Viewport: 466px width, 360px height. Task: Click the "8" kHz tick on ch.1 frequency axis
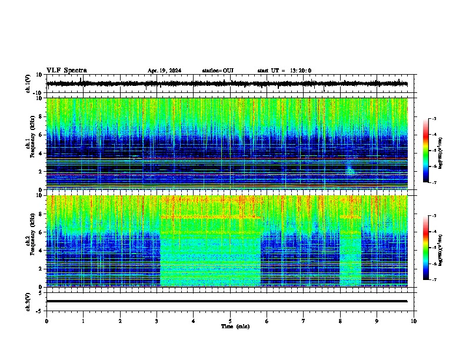(x=41, y=116)
